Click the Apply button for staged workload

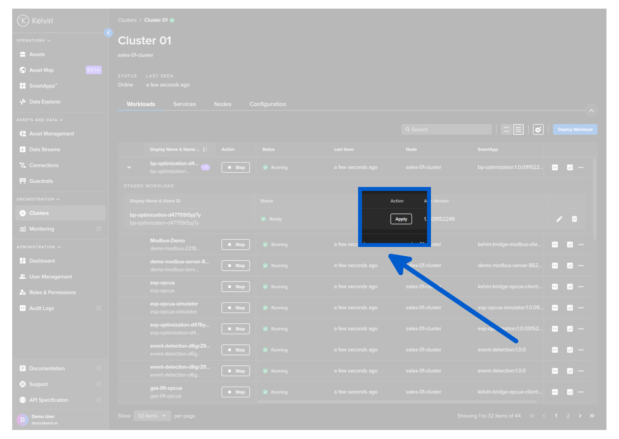401,219
